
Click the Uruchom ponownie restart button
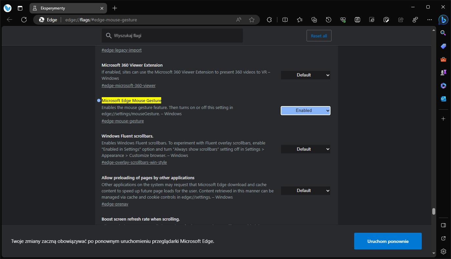point(388,241)
